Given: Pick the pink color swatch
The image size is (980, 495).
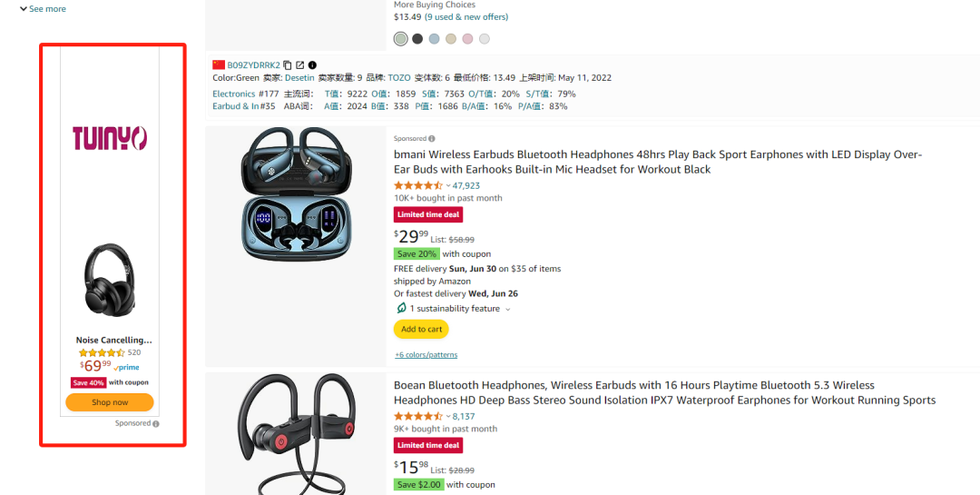Looking at the screenshot, I should [467, 39].
